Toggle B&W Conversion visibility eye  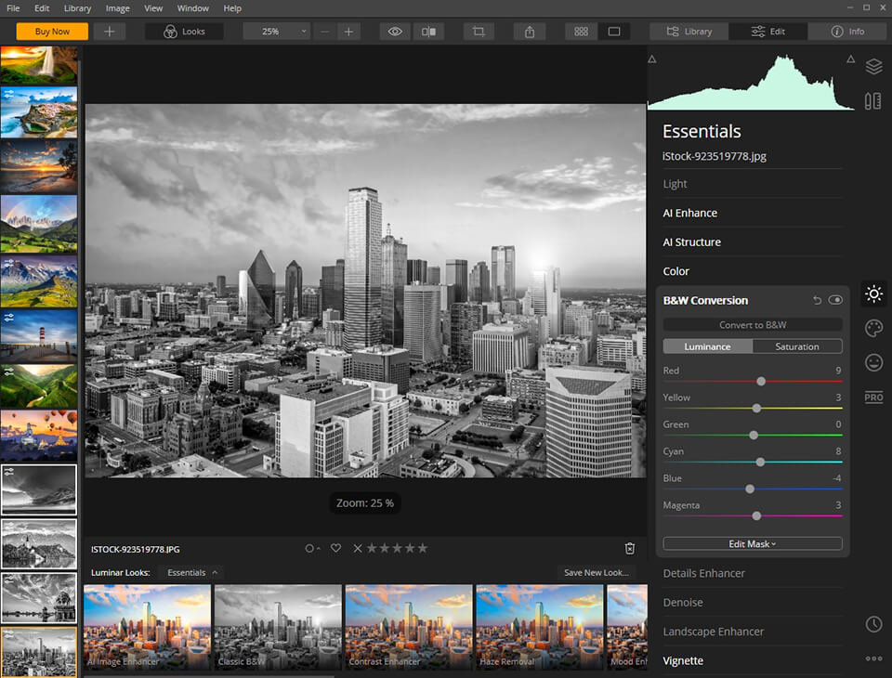835,300
